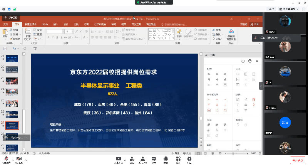Collapse the participants video side panel
308x165 pixels.
pyautogui.click(x=261, y=86)
